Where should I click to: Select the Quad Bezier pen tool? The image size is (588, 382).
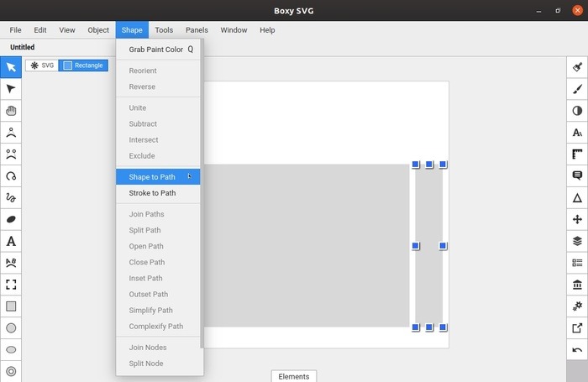coord(11,133)
